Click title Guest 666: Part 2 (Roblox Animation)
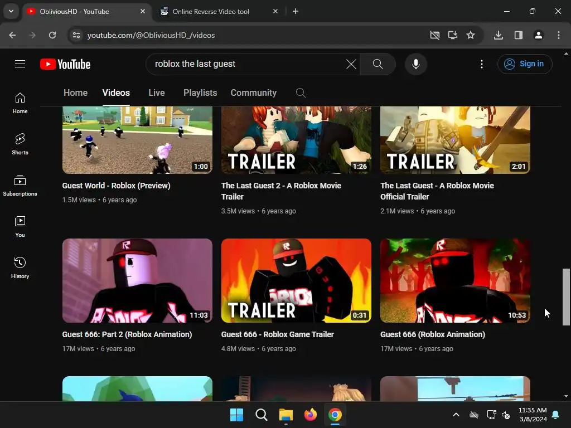 (x=127, y=334)
